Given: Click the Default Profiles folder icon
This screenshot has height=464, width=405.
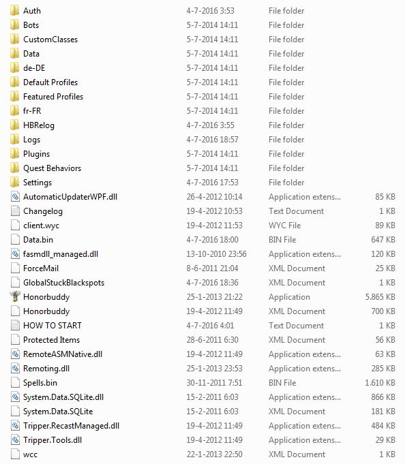Looking at the screenshot, I should click(15, 82).
